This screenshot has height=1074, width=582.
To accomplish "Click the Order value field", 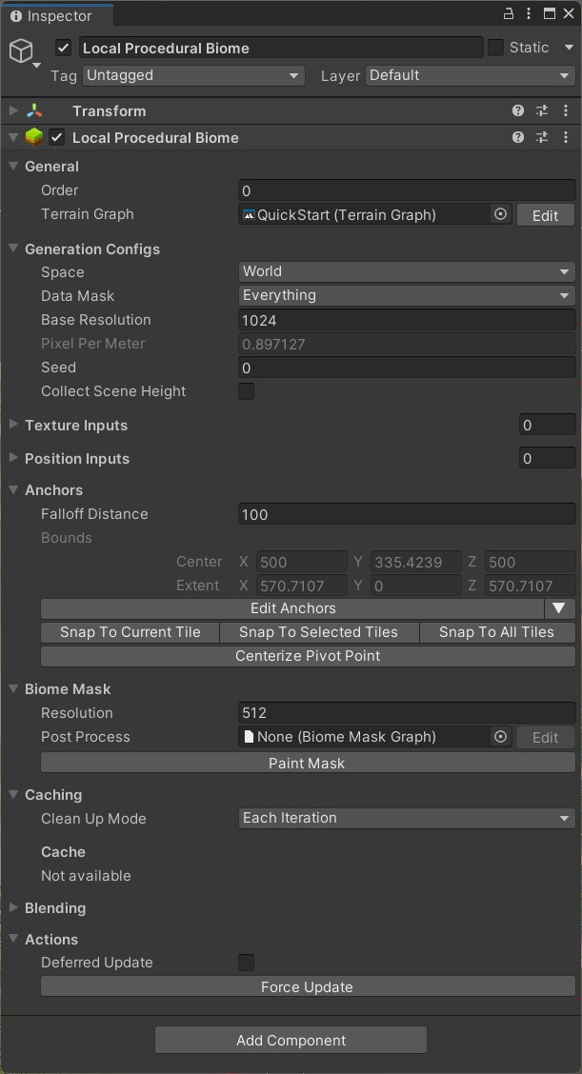I will click(407, 190).
